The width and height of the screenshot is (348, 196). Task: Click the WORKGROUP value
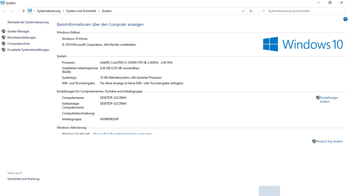pos(109,119)
